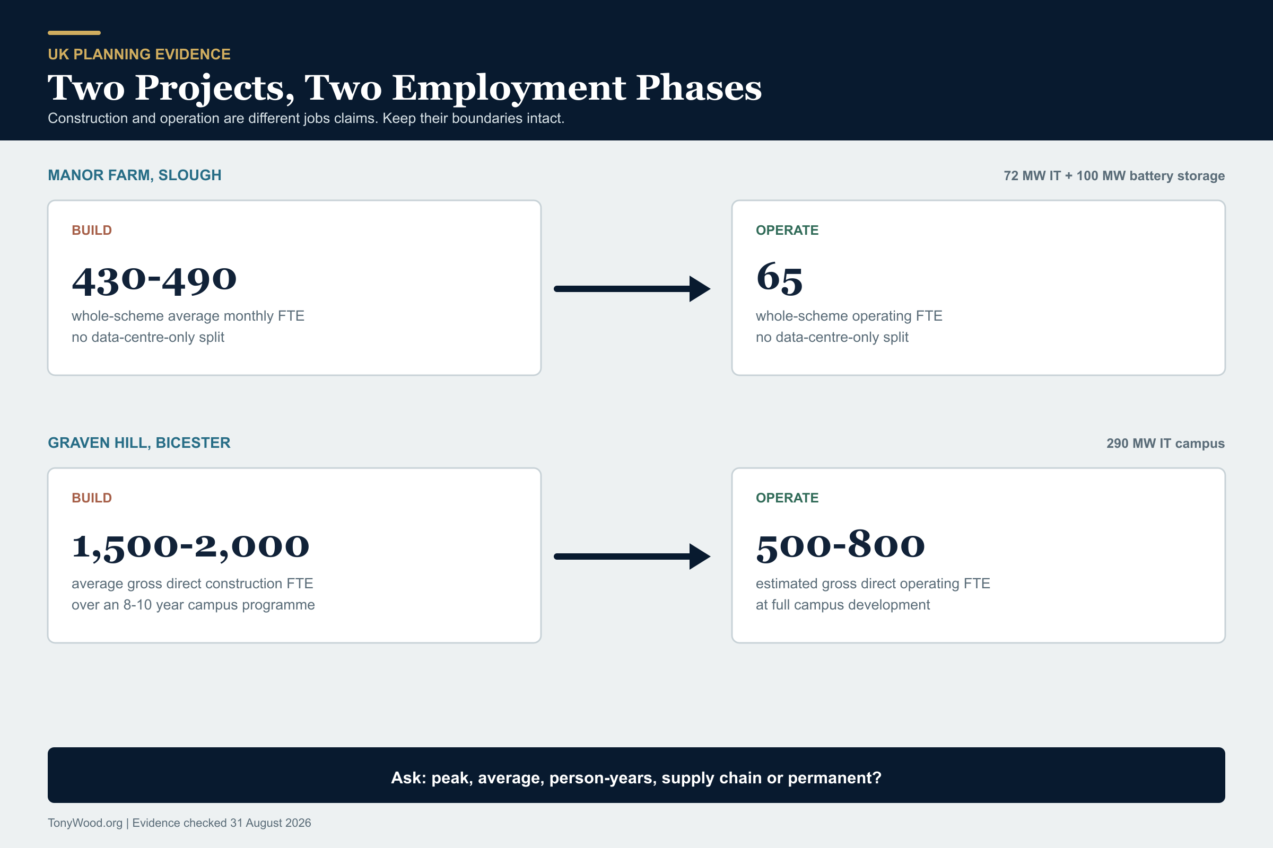Viewport: 1273px width, 848px height.
Task: Click the Manor Farm OPERATE card label
Action: (x=787, y=231)
